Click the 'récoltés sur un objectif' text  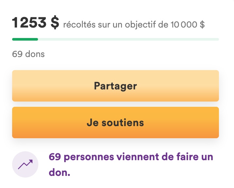[109, 25]
